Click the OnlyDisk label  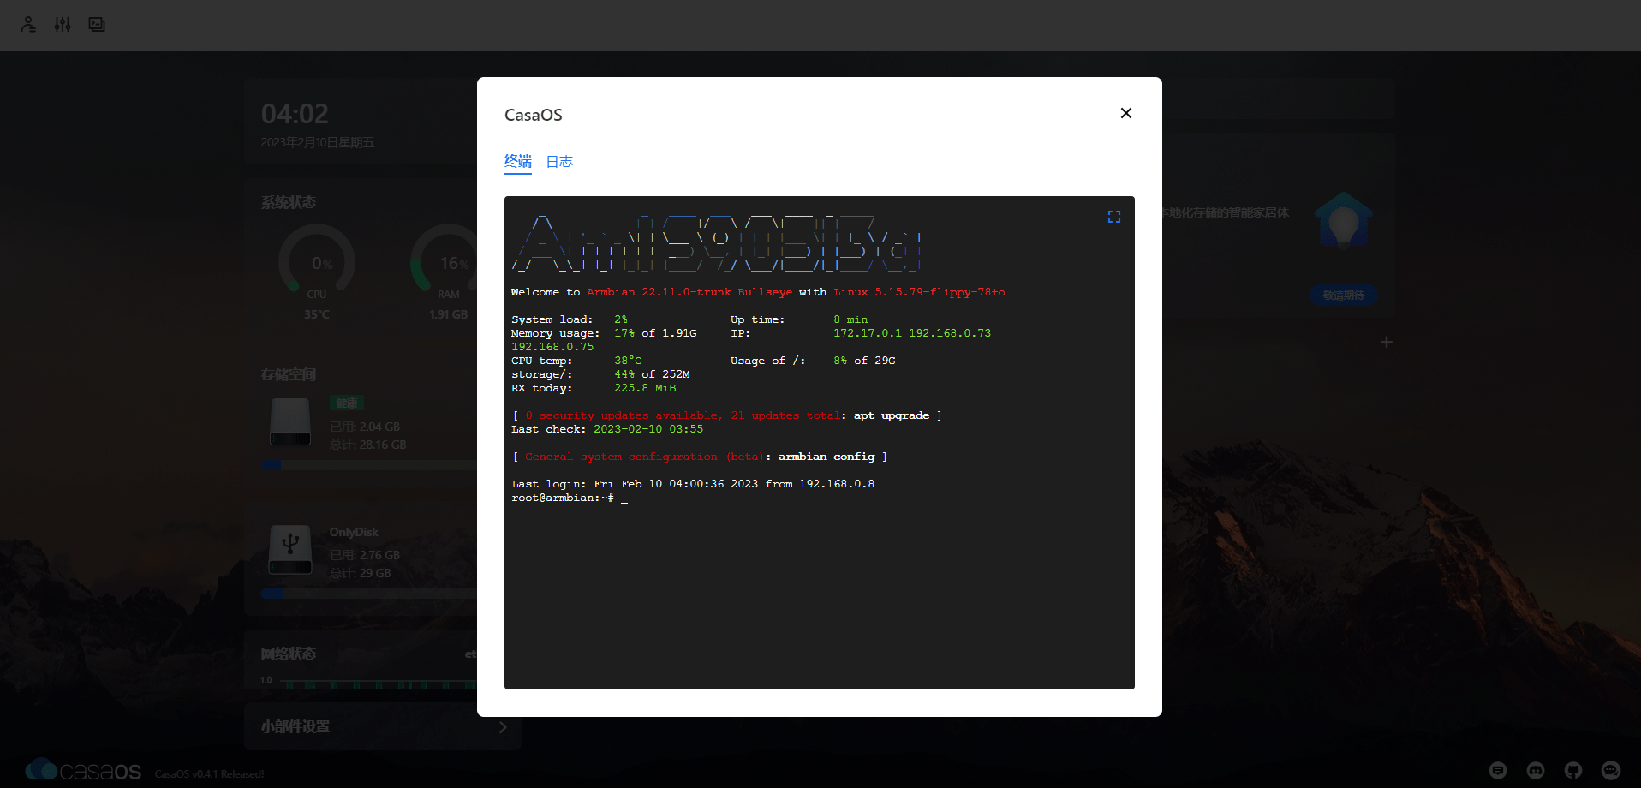(354, 532)
